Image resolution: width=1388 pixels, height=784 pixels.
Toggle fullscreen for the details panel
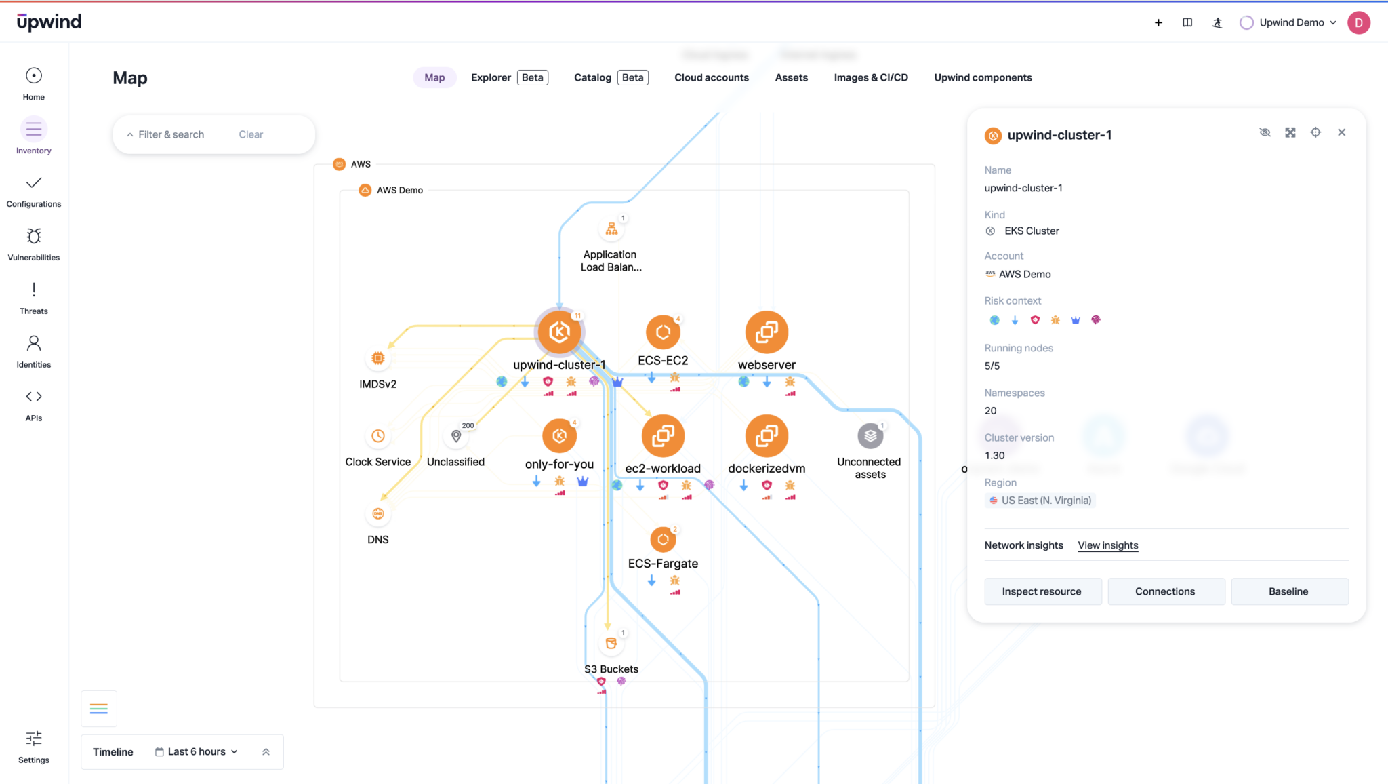click(x=1290, y=132)
